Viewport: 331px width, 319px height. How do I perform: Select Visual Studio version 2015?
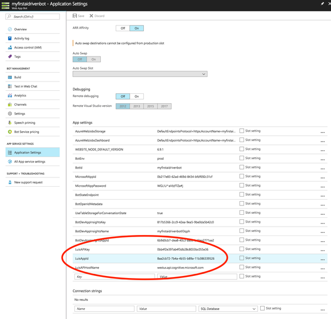pos(151,106)
